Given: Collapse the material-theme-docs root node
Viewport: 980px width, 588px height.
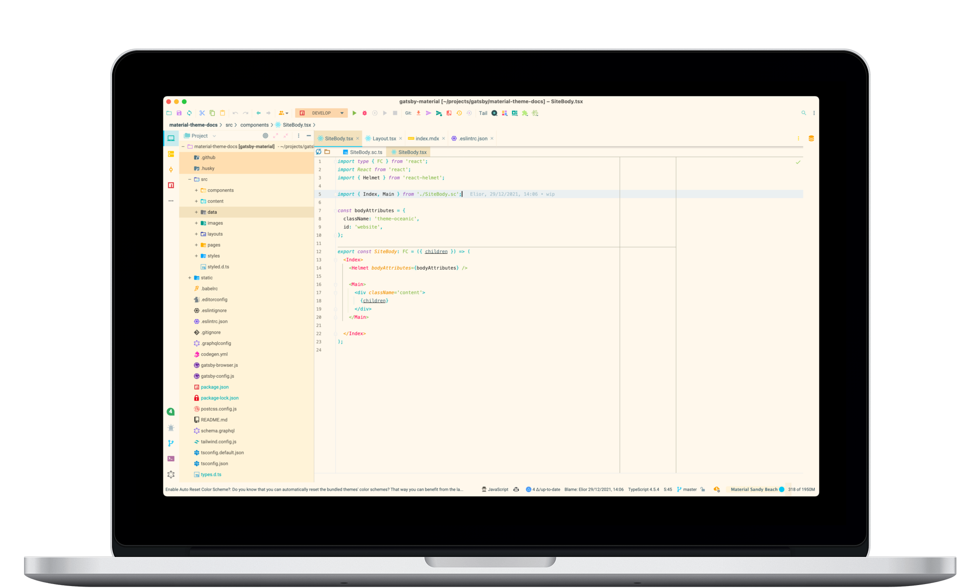Looking at the screenshot, I should pos(183,147).
